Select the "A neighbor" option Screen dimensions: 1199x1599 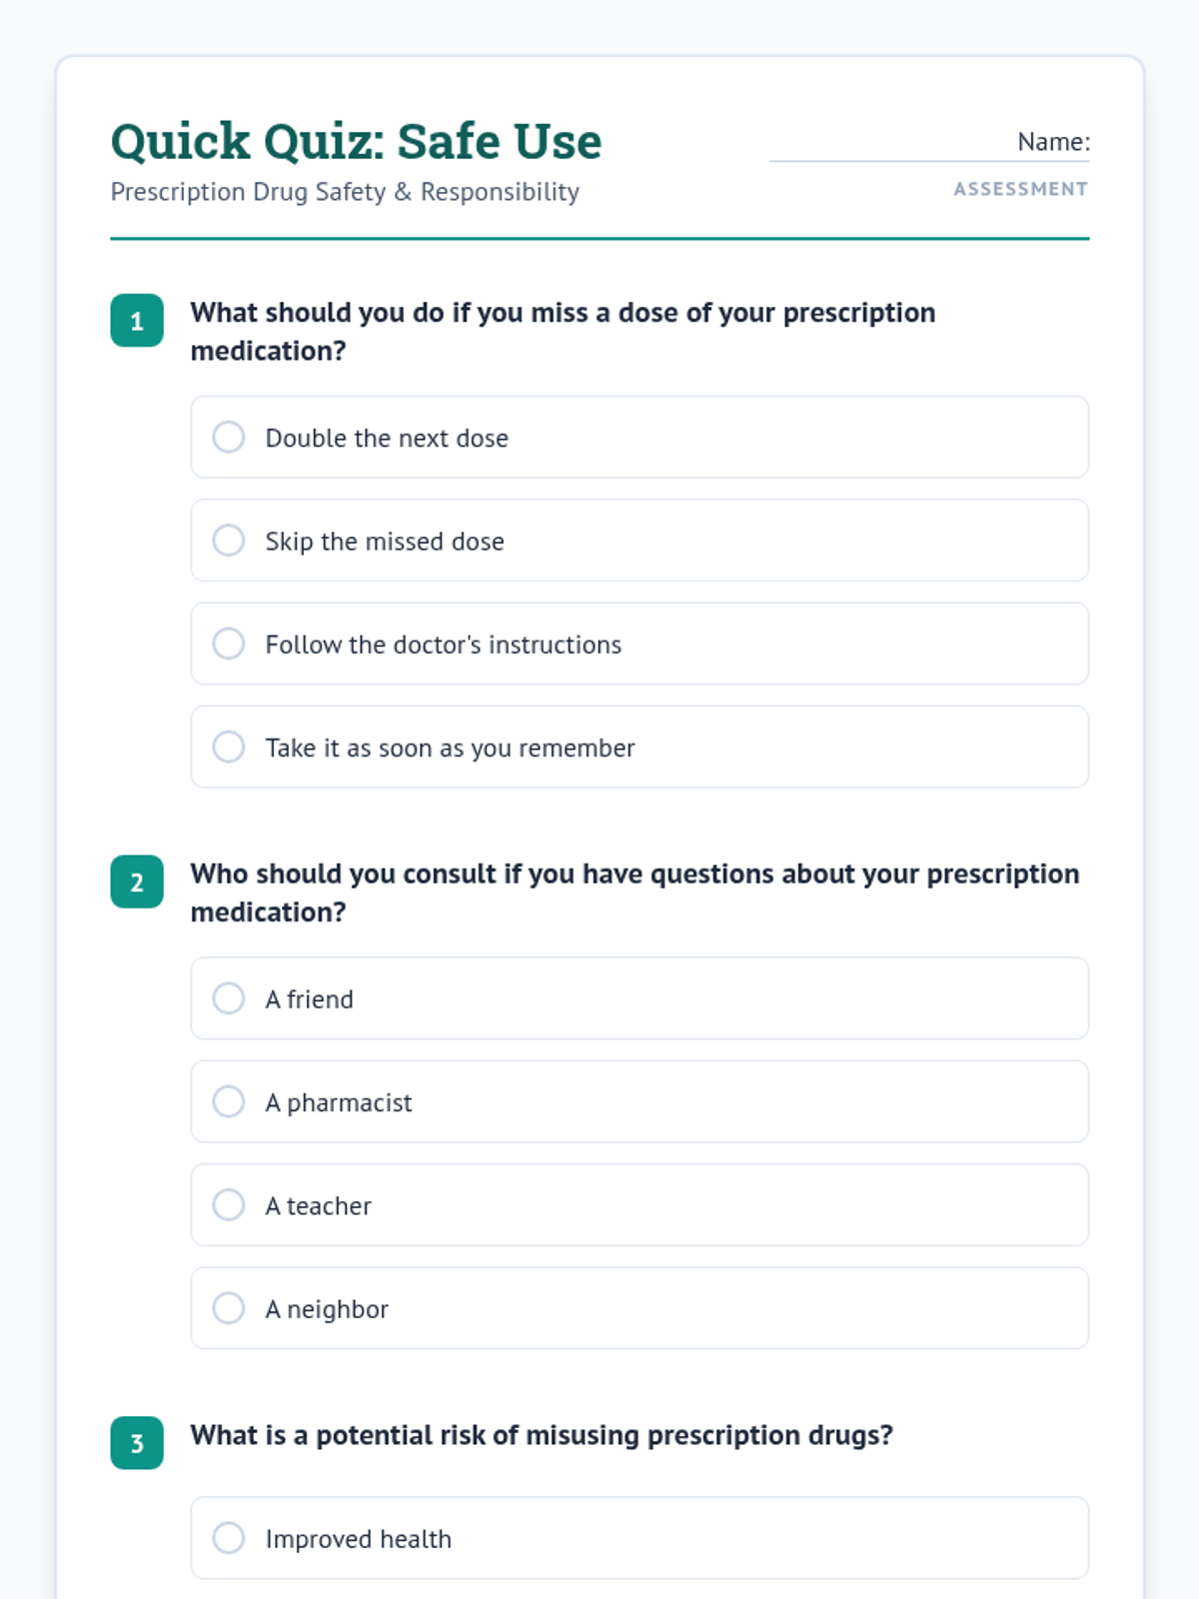click(x=229, y=1308)
